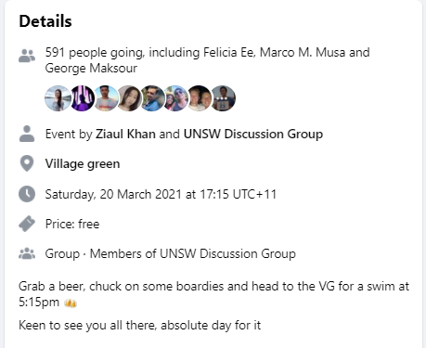Open the fourth attendee avatar

[x=129, y=98]
